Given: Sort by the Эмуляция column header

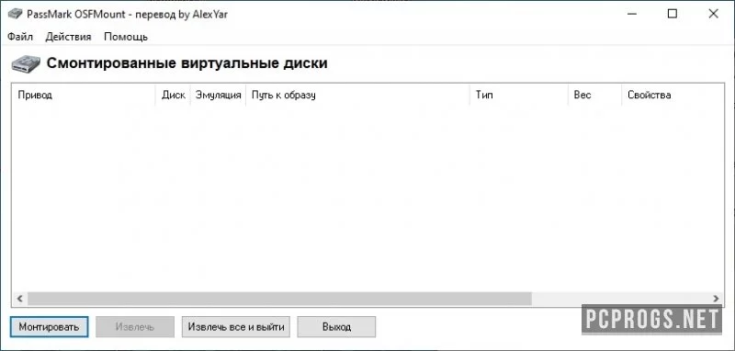Looking at the screenshot, I should tap(218, 96).
